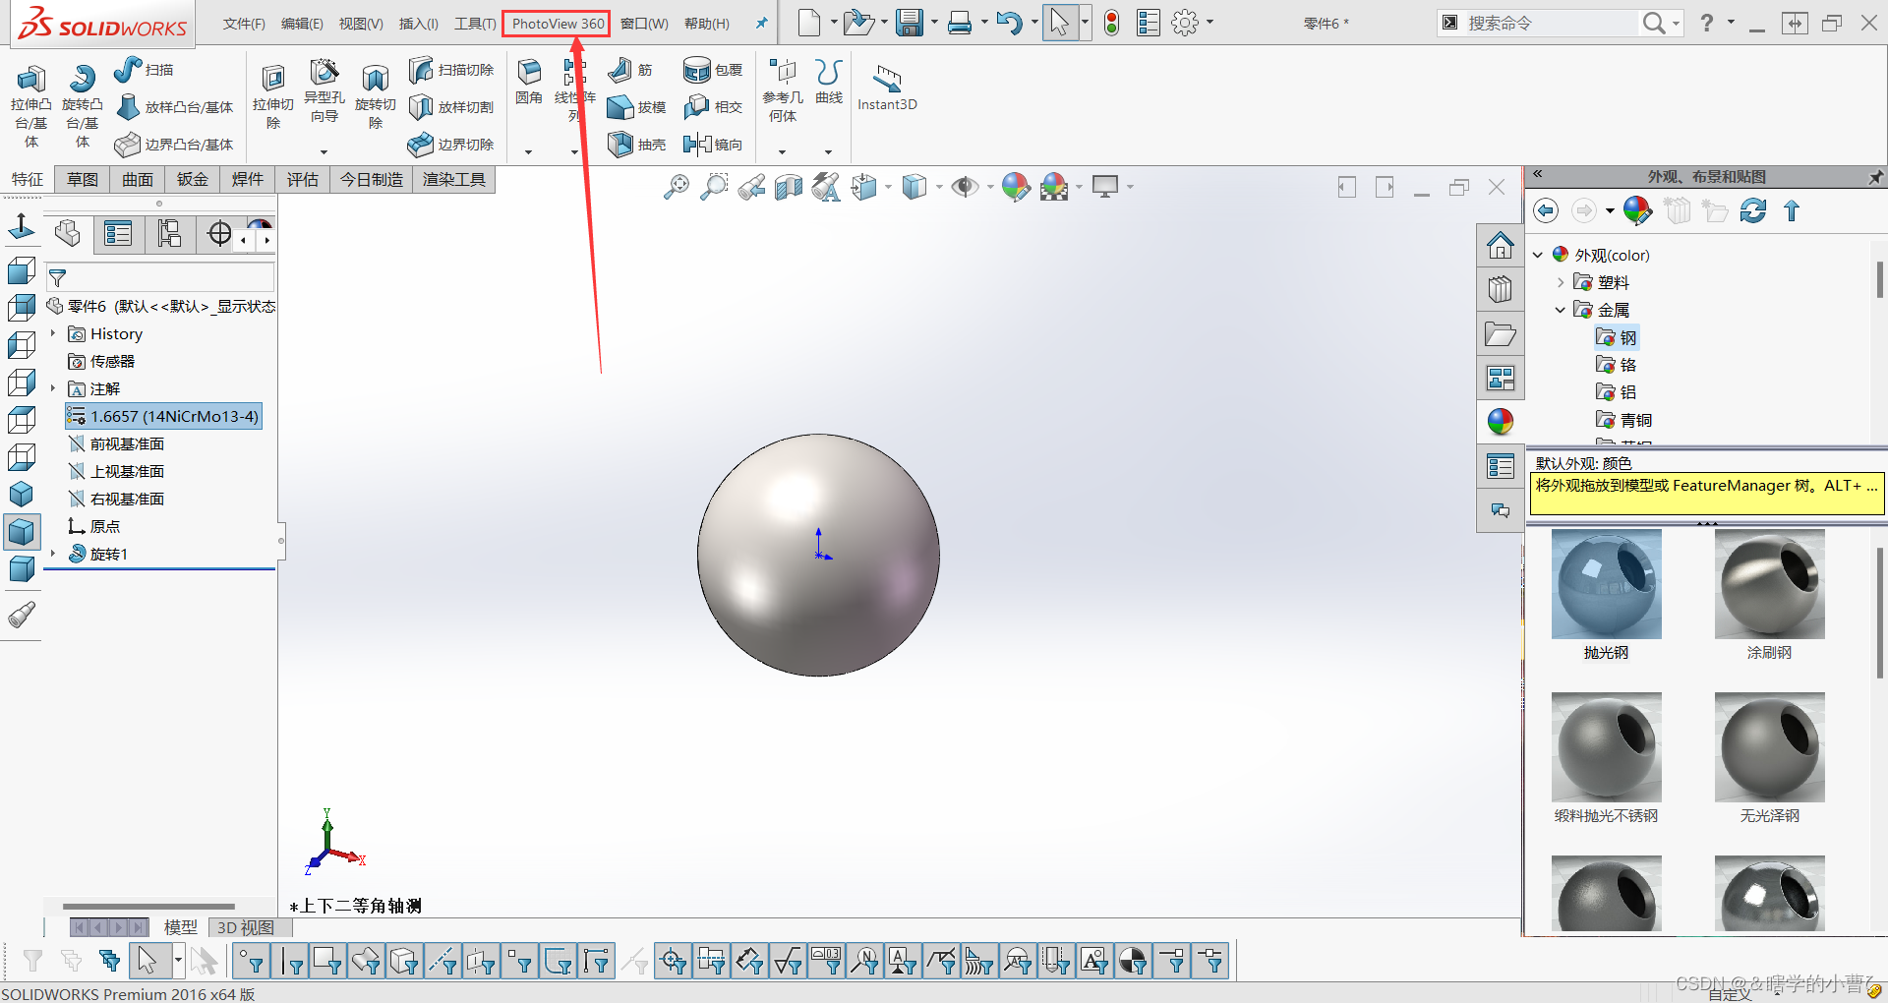Expand the History folder in feature tree
This screenshot has width=1888, height=1003.
53,334
